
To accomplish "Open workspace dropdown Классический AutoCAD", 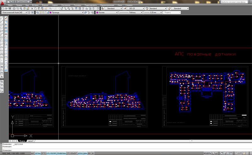I will (14, 12).
